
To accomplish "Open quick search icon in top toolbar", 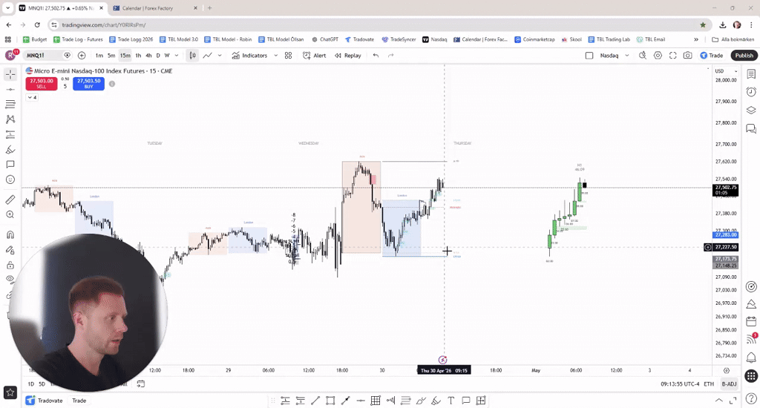I will [643, 55].
